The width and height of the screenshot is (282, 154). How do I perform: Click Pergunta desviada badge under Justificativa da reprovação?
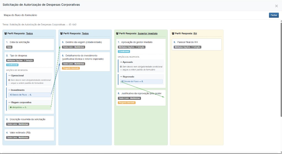click(127, 102)
